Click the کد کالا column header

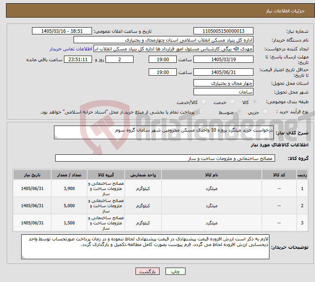click(x=279, y=175)
